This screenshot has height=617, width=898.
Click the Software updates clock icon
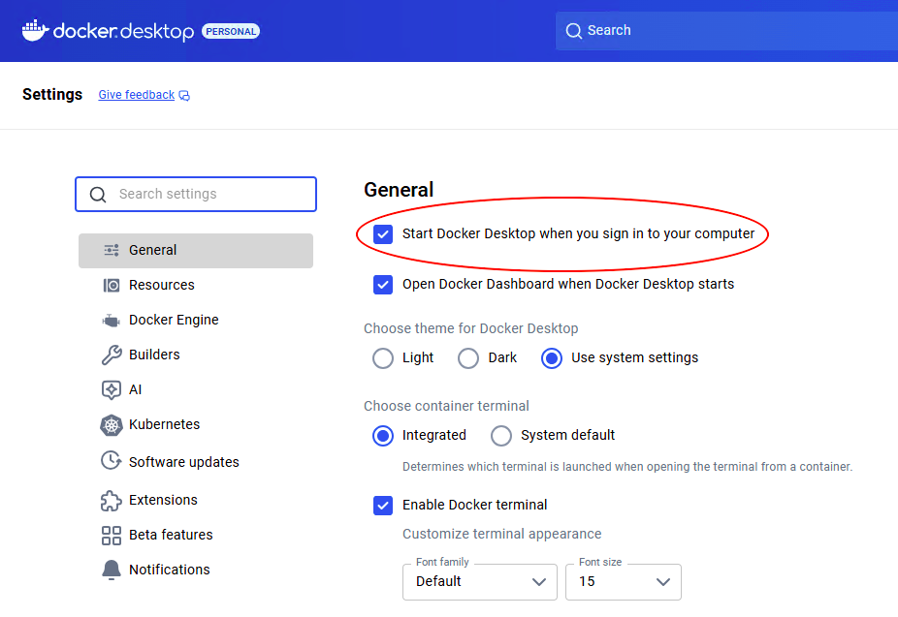[x=112, y=460]
